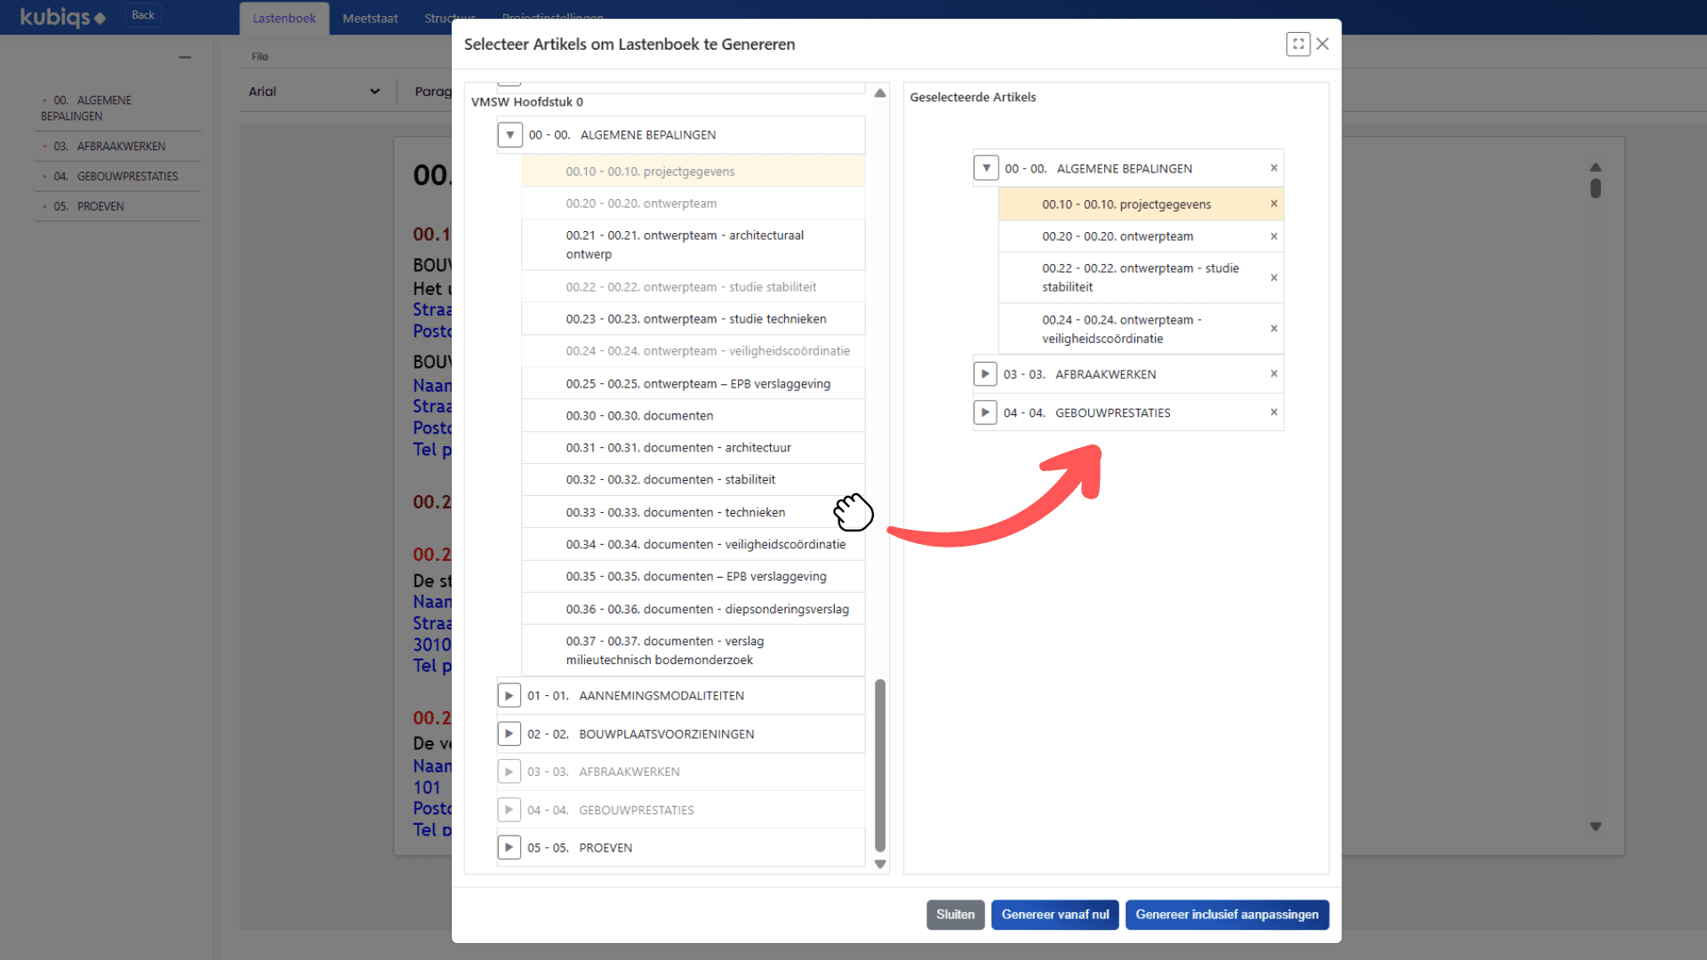Click the minus collapse icon in left sidebar
This screenshot has height=960, width=1707.
(185, 57)
